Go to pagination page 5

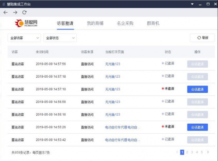pos(202,152)
